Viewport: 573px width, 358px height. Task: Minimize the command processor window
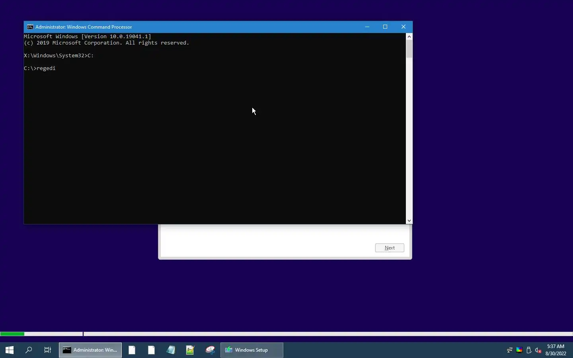(368, 27)
